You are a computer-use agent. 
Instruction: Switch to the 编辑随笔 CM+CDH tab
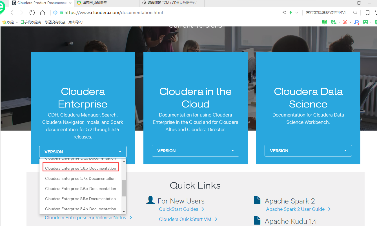[172, 3]
